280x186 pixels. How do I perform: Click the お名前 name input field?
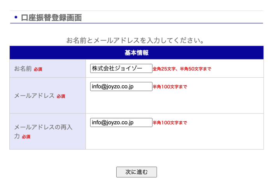(x=121, y=69)
